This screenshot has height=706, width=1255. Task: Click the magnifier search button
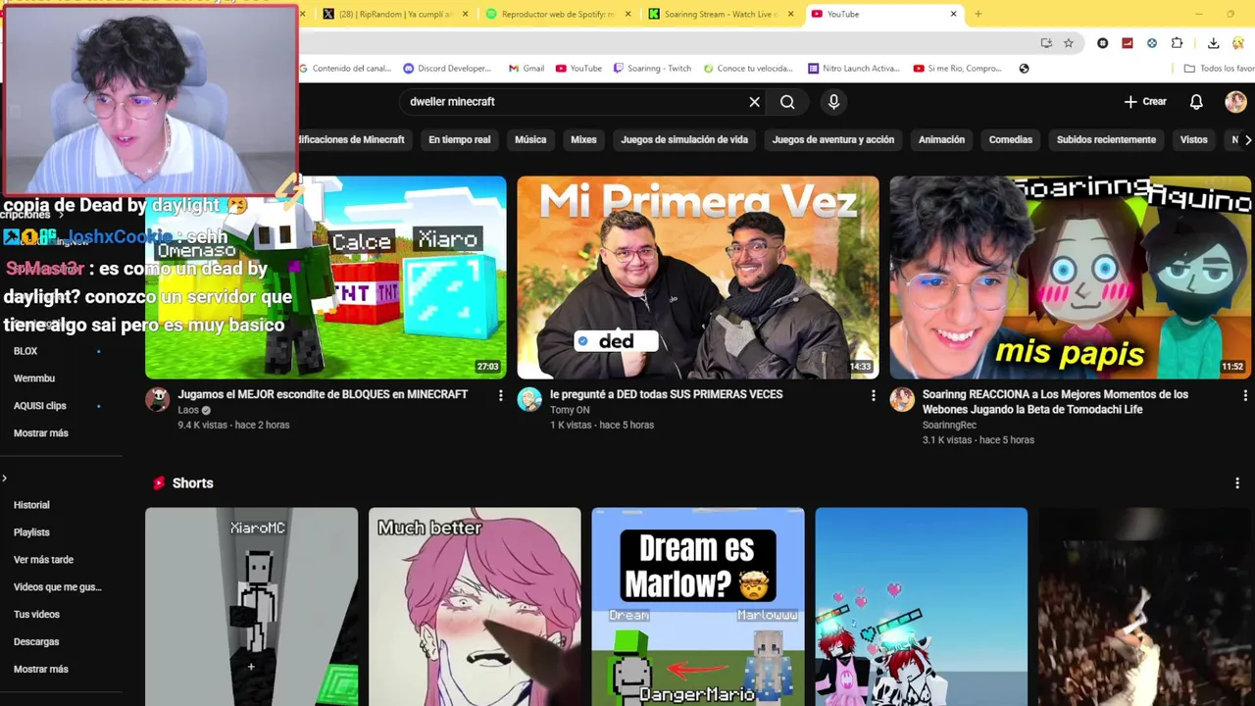787,102
